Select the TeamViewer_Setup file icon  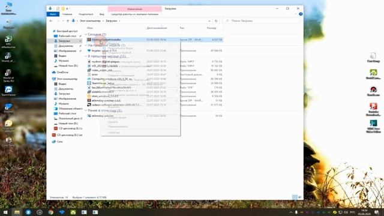click(89, 83)
